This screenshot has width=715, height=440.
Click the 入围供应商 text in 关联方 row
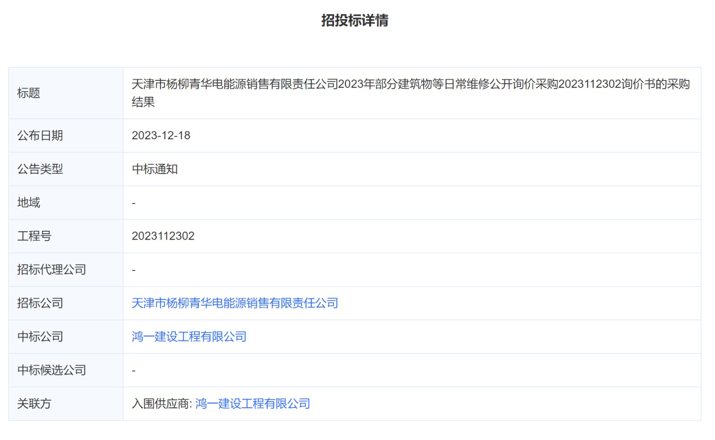pyautogui.click(x=161, y=403)
